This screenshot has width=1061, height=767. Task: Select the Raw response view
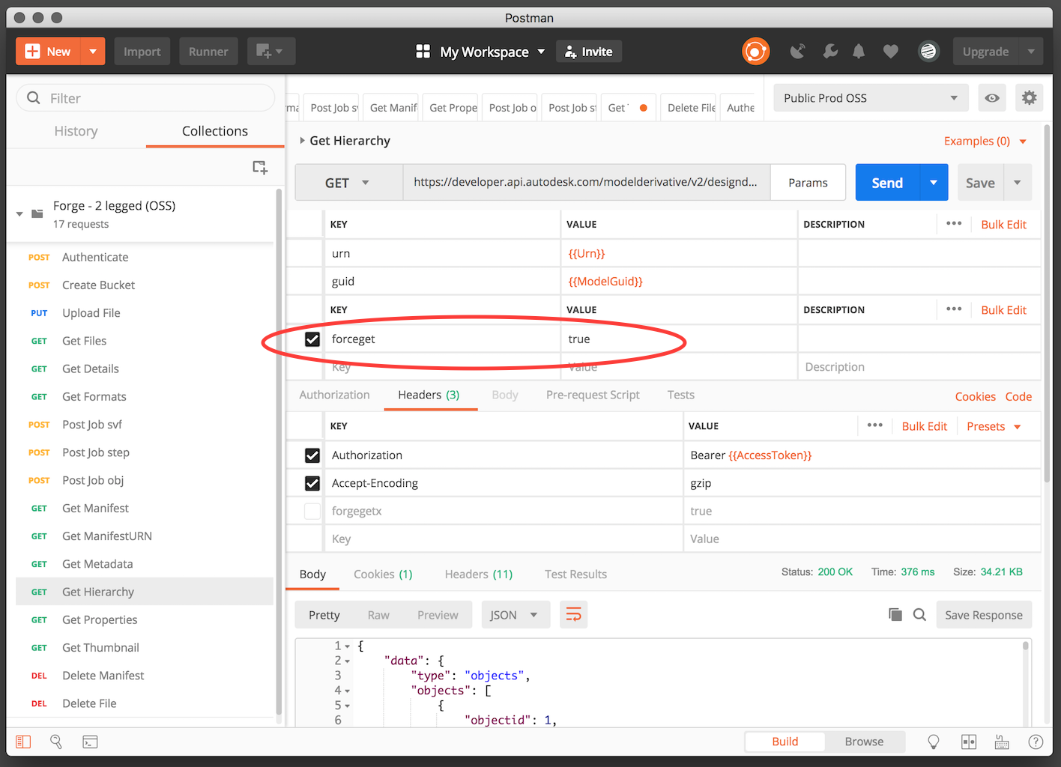[378, 615]
